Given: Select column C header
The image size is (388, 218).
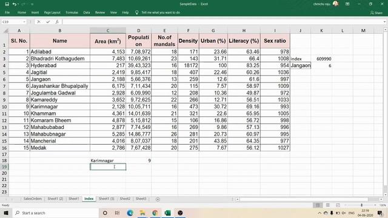Looking at the screenshot, I should [108, 31].
